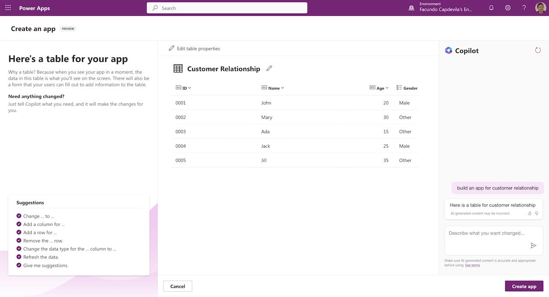Open the user profile avatar
The height and width of the screenshot is (297, 549).
(540, 8)
